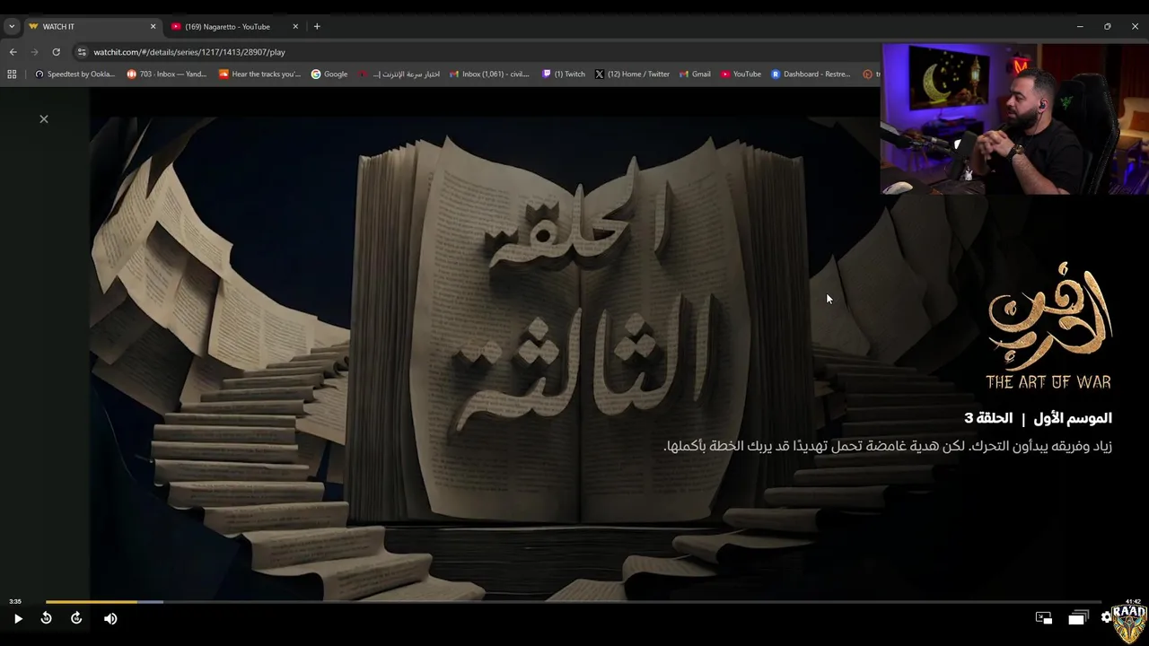Go forward in browser history
Screen dimensions: 1149x646
coord(34,52)
